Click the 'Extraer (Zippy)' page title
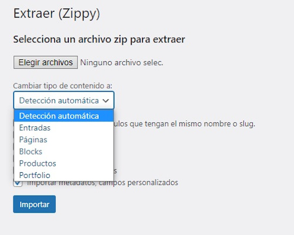This screenshot has width=294, height=235. click(56, 14)
